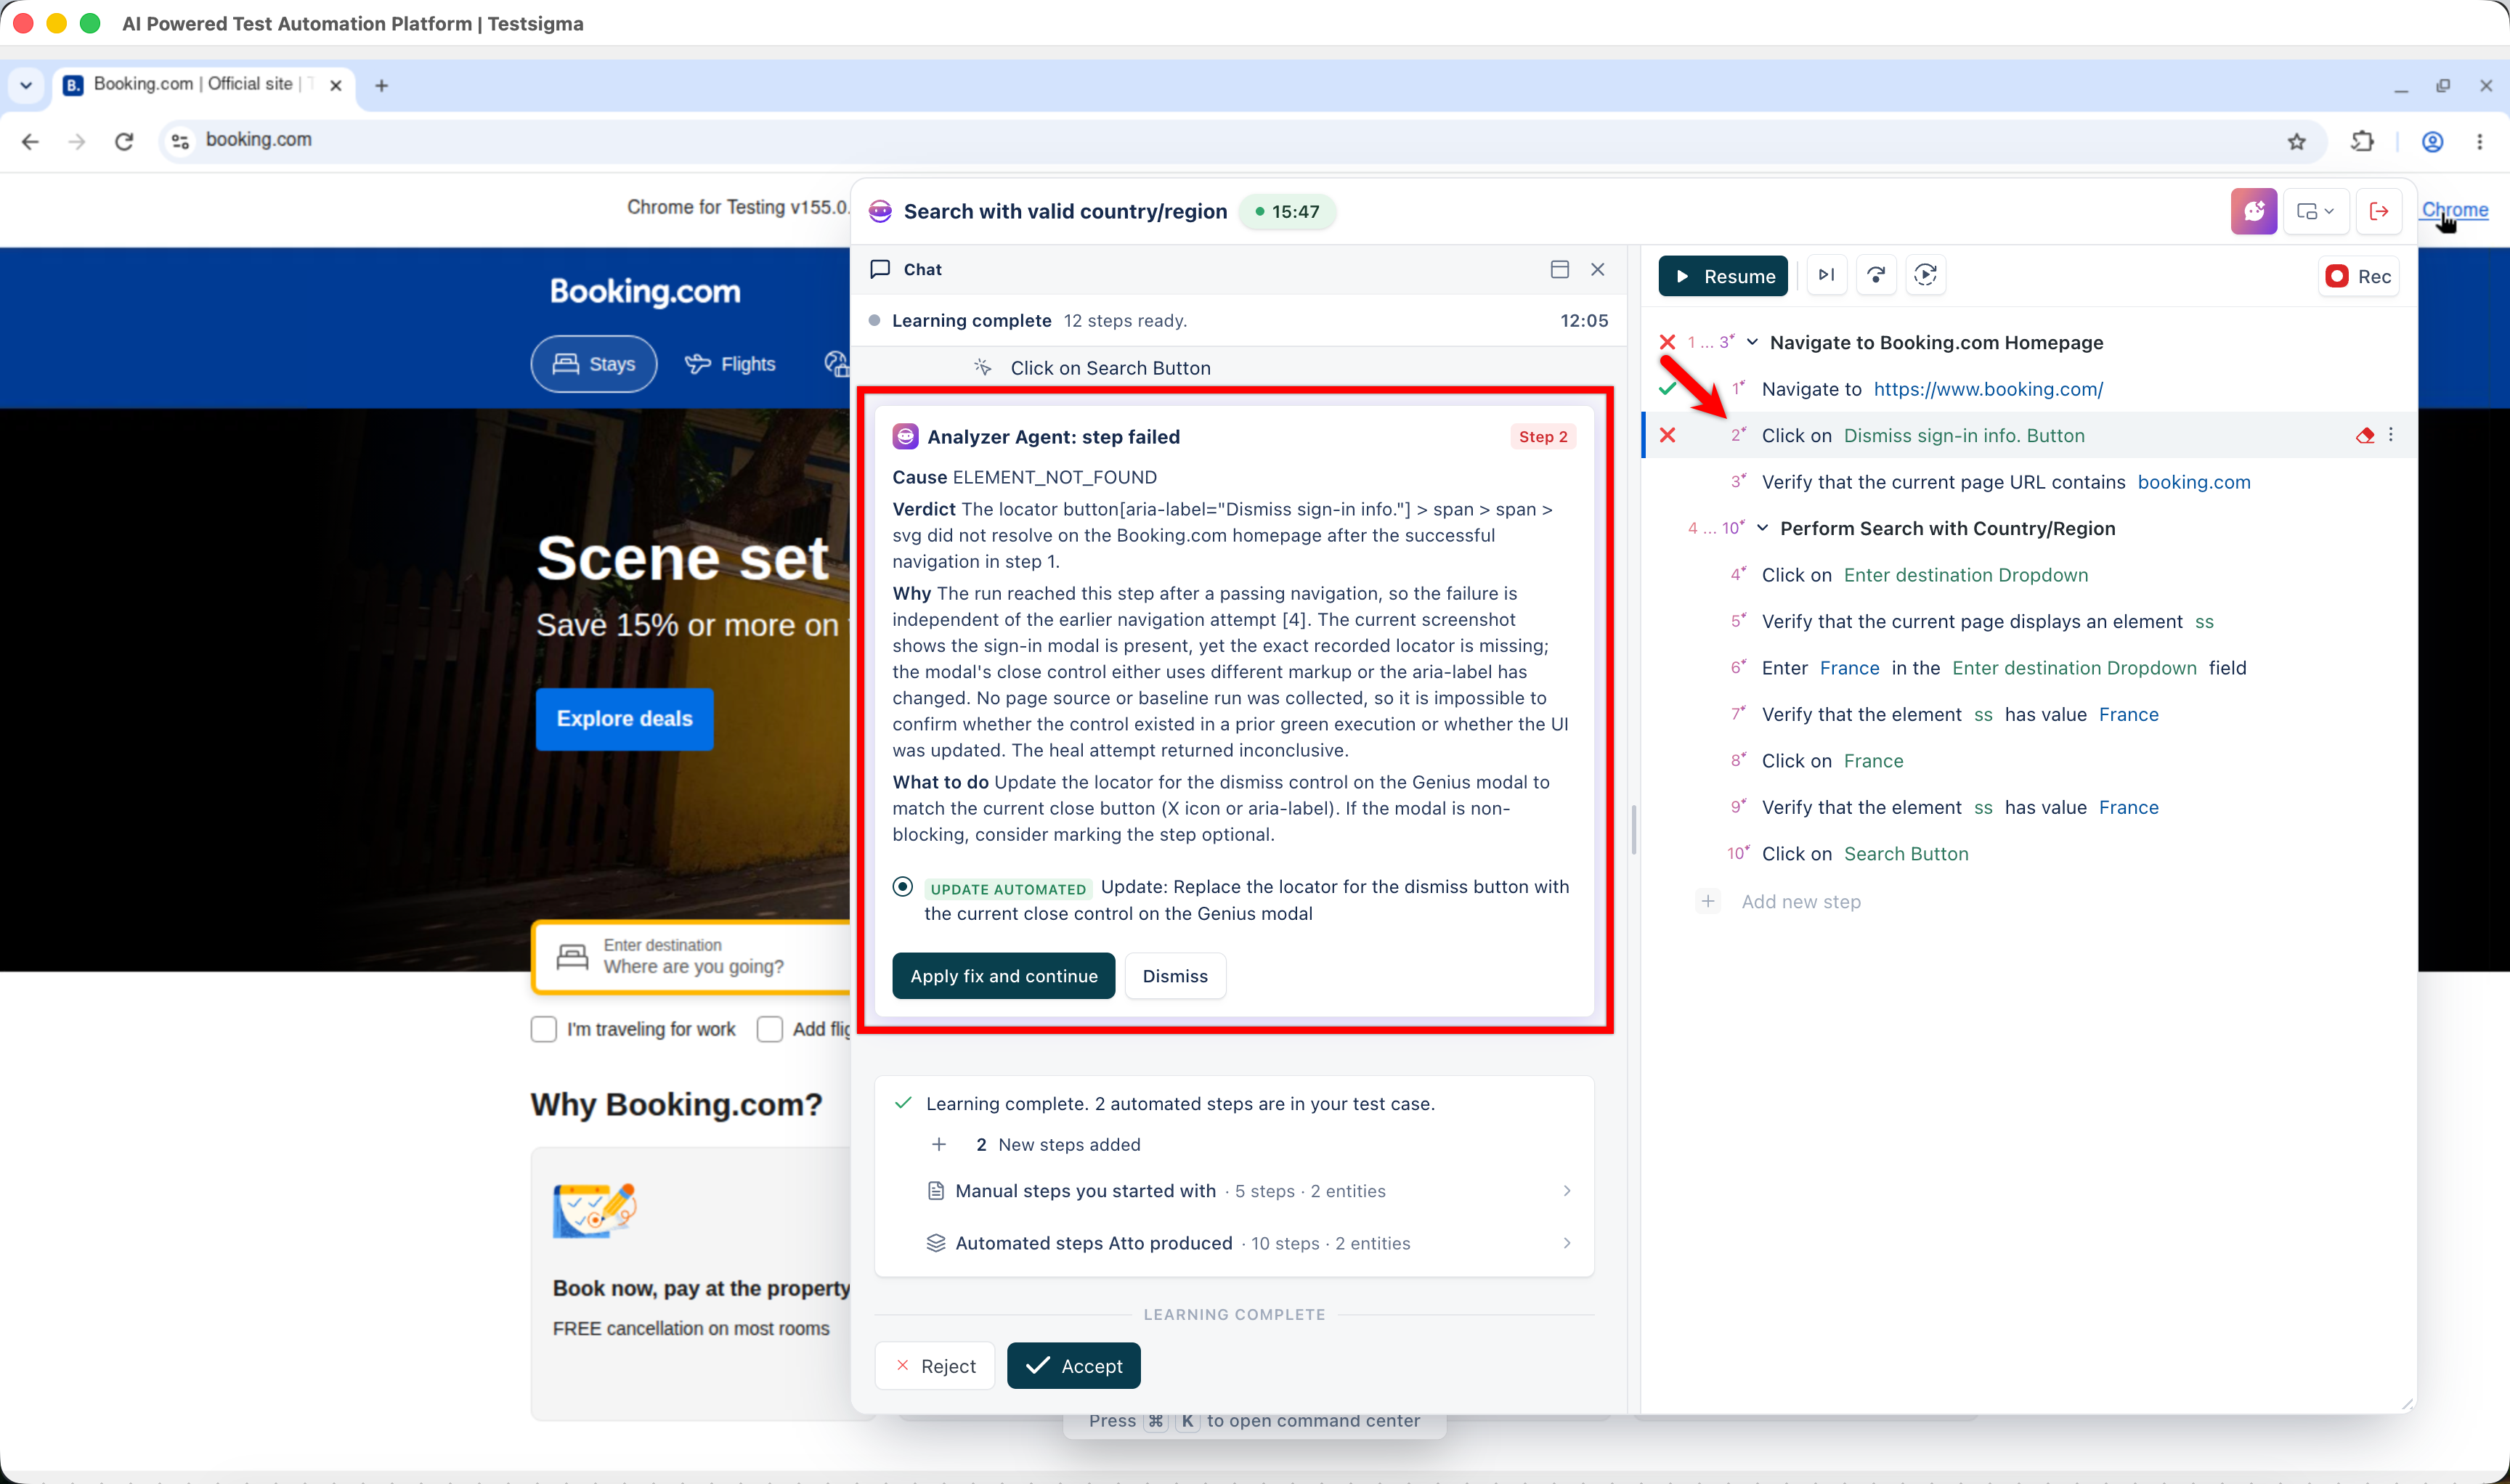Click the site information icon in address bar
Image resolution: width=2510 pixels, height=1484 pixels.
(180, 141)
